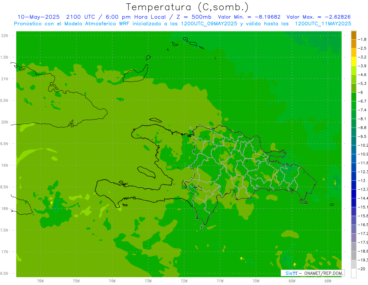Select 'Valor Max. = -2.62826' text

coord(318,17)
